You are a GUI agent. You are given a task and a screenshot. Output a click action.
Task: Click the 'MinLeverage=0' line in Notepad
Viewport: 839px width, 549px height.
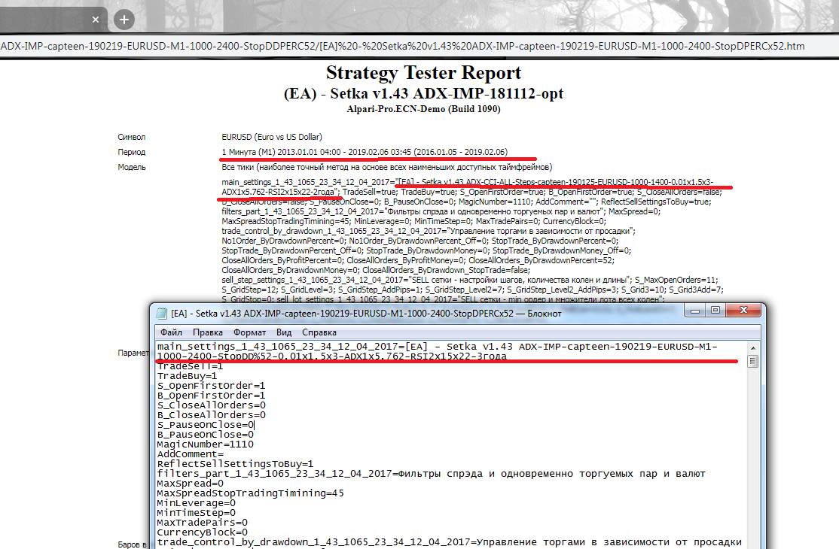[x=196, y=503]
